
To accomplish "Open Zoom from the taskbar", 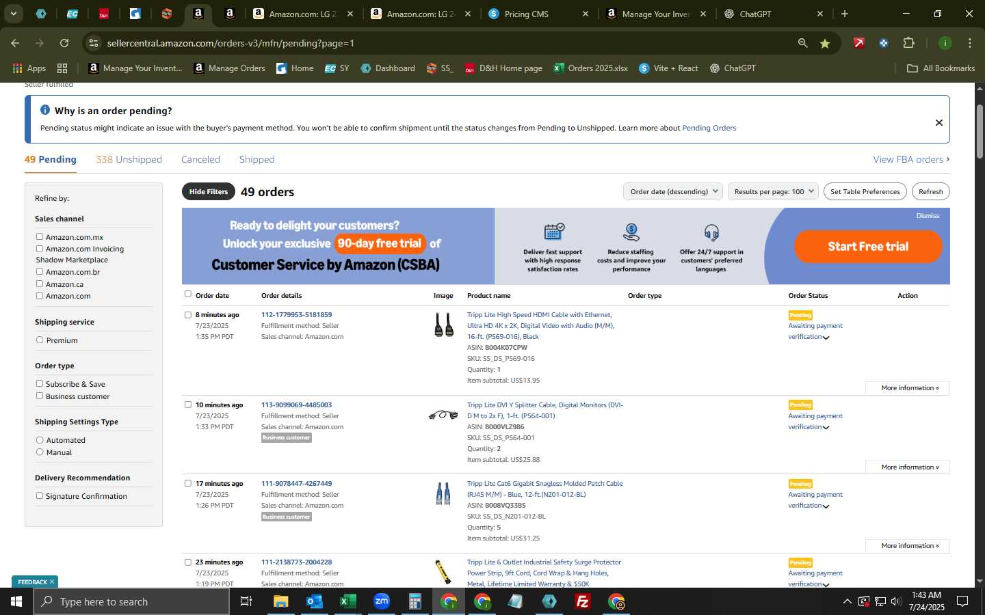I will coord(381,601).
